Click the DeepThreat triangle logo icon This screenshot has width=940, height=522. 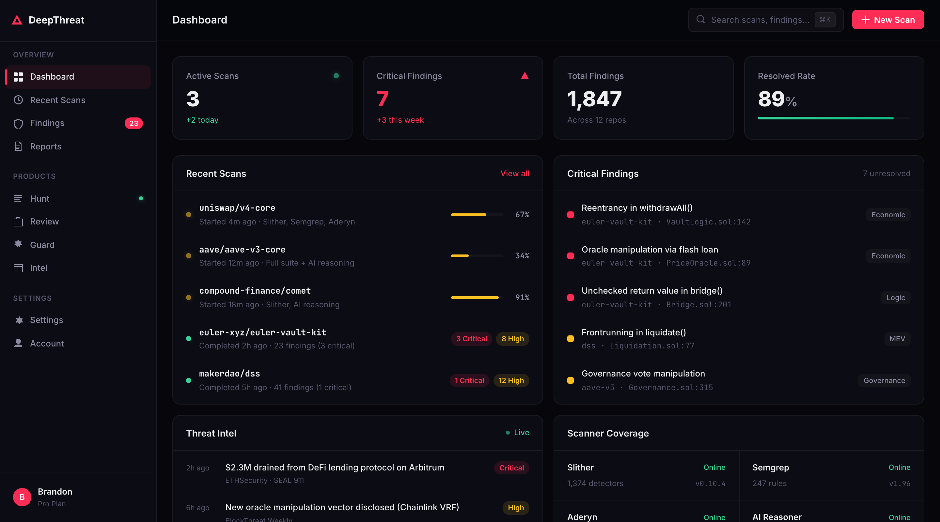(x=17, y=20)
